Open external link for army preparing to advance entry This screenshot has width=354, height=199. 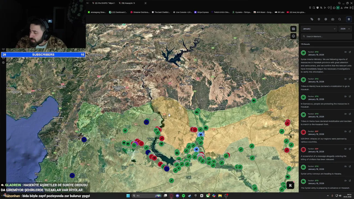pyautogui.click(x=350, y=180)
